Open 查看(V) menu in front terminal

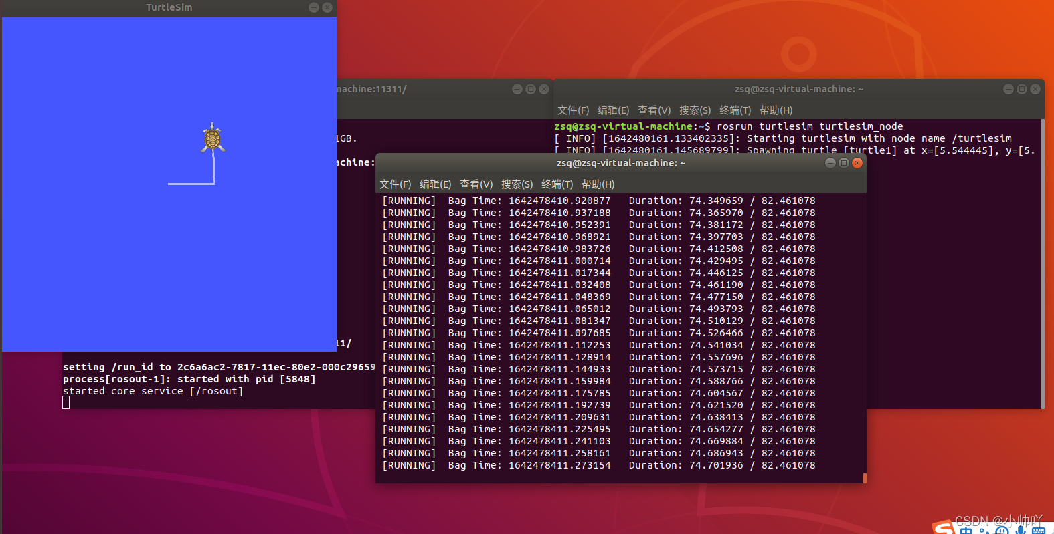point(476,184)
